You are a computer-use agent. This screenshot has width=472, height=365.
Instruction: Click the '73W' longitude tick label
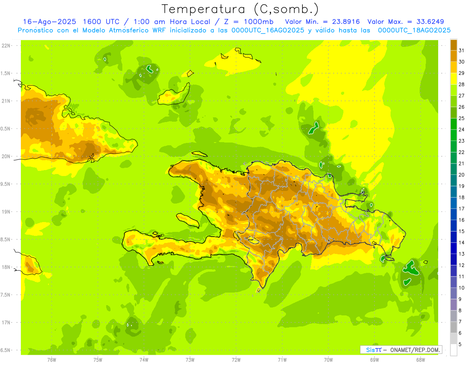point(190,360)
